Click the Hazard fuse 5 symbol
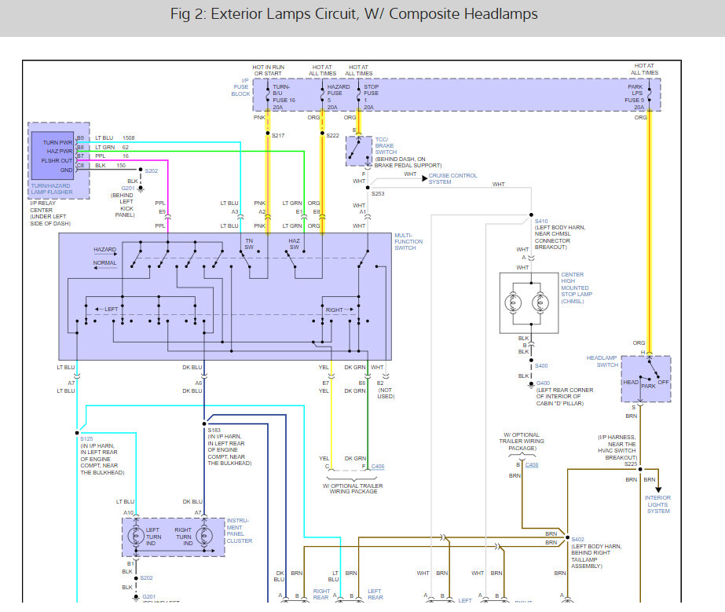725x612 pixels. pos(322,95)
